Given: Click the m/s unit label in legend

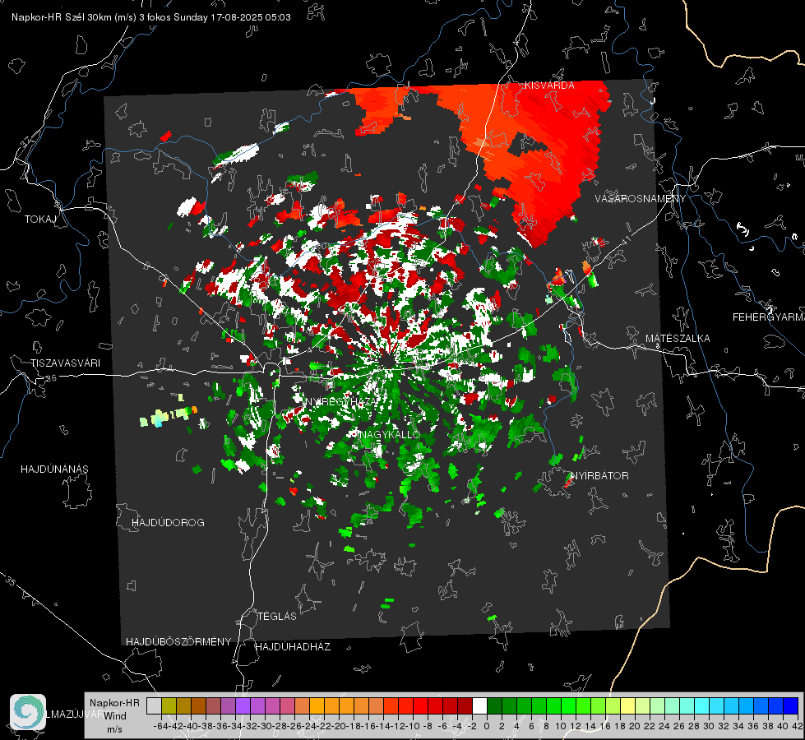Looking at the screenshot, I should (114, 729).
